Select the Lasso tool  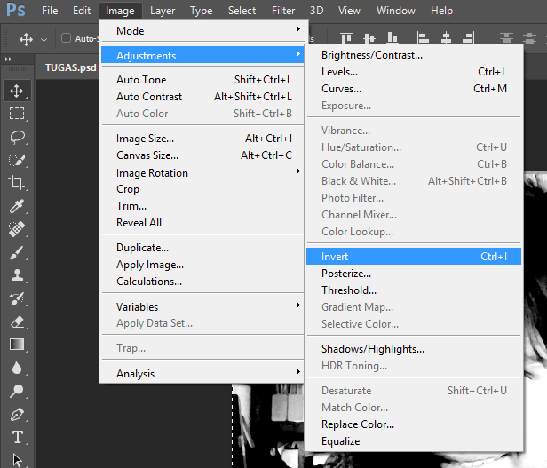coord(17,137)
